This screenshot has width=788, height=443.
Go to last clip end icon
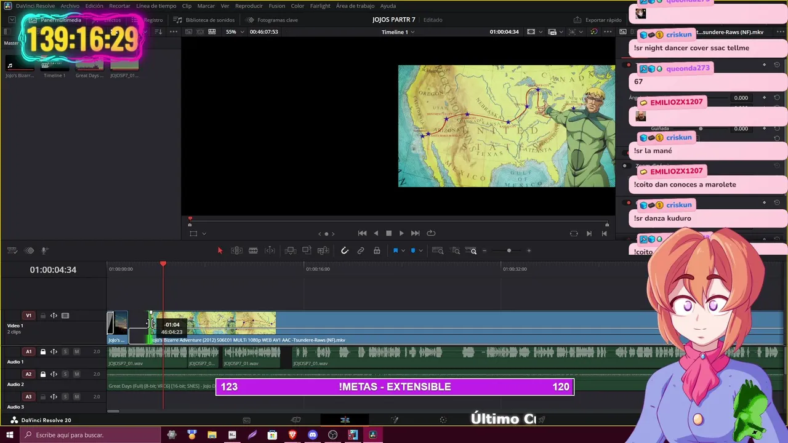point(604,233)
